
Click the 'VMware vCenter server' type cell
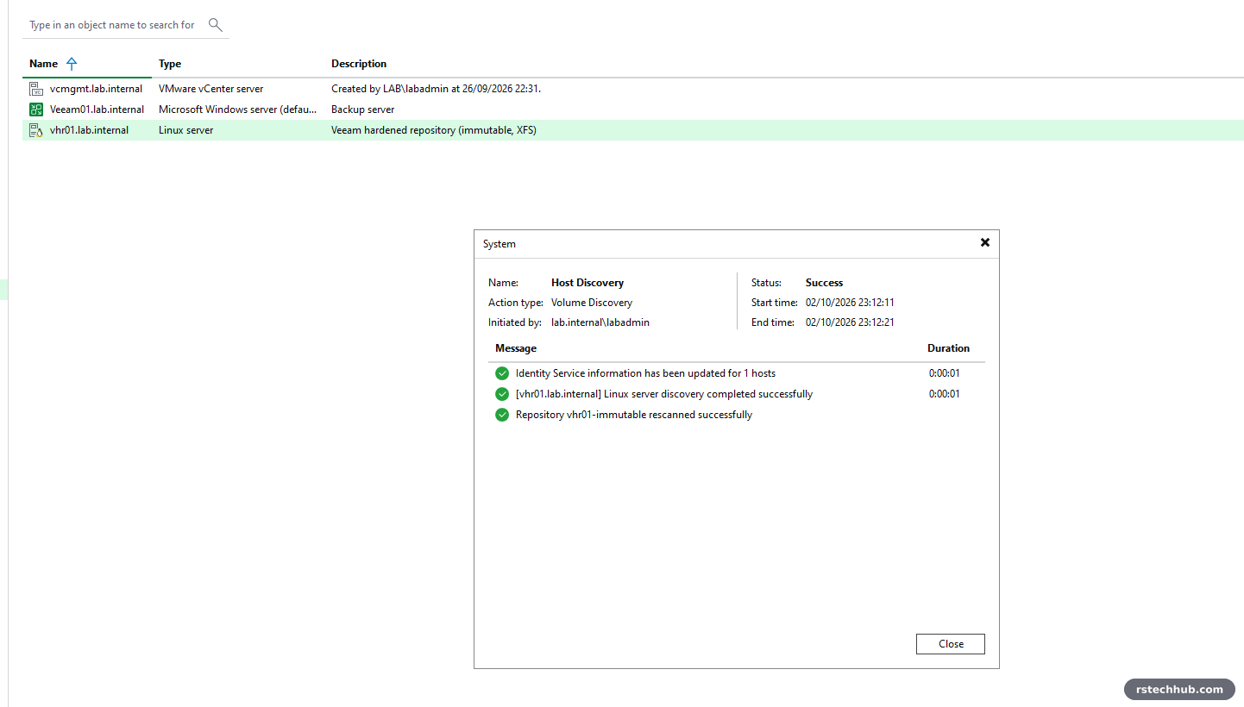211,89
